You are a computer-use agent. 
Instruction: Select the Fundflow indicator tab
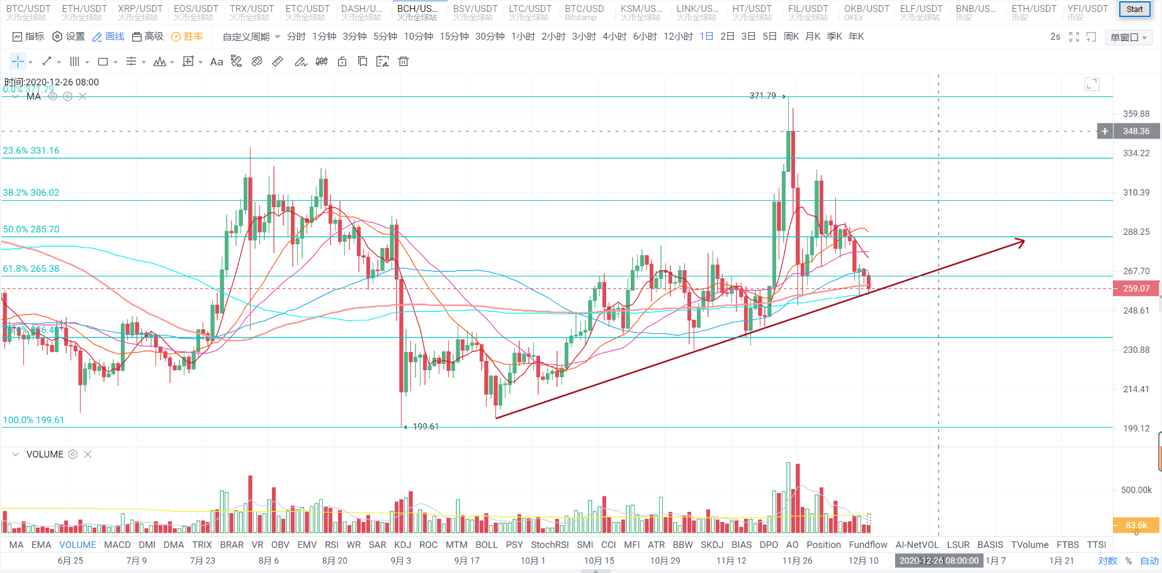[868, 545]
